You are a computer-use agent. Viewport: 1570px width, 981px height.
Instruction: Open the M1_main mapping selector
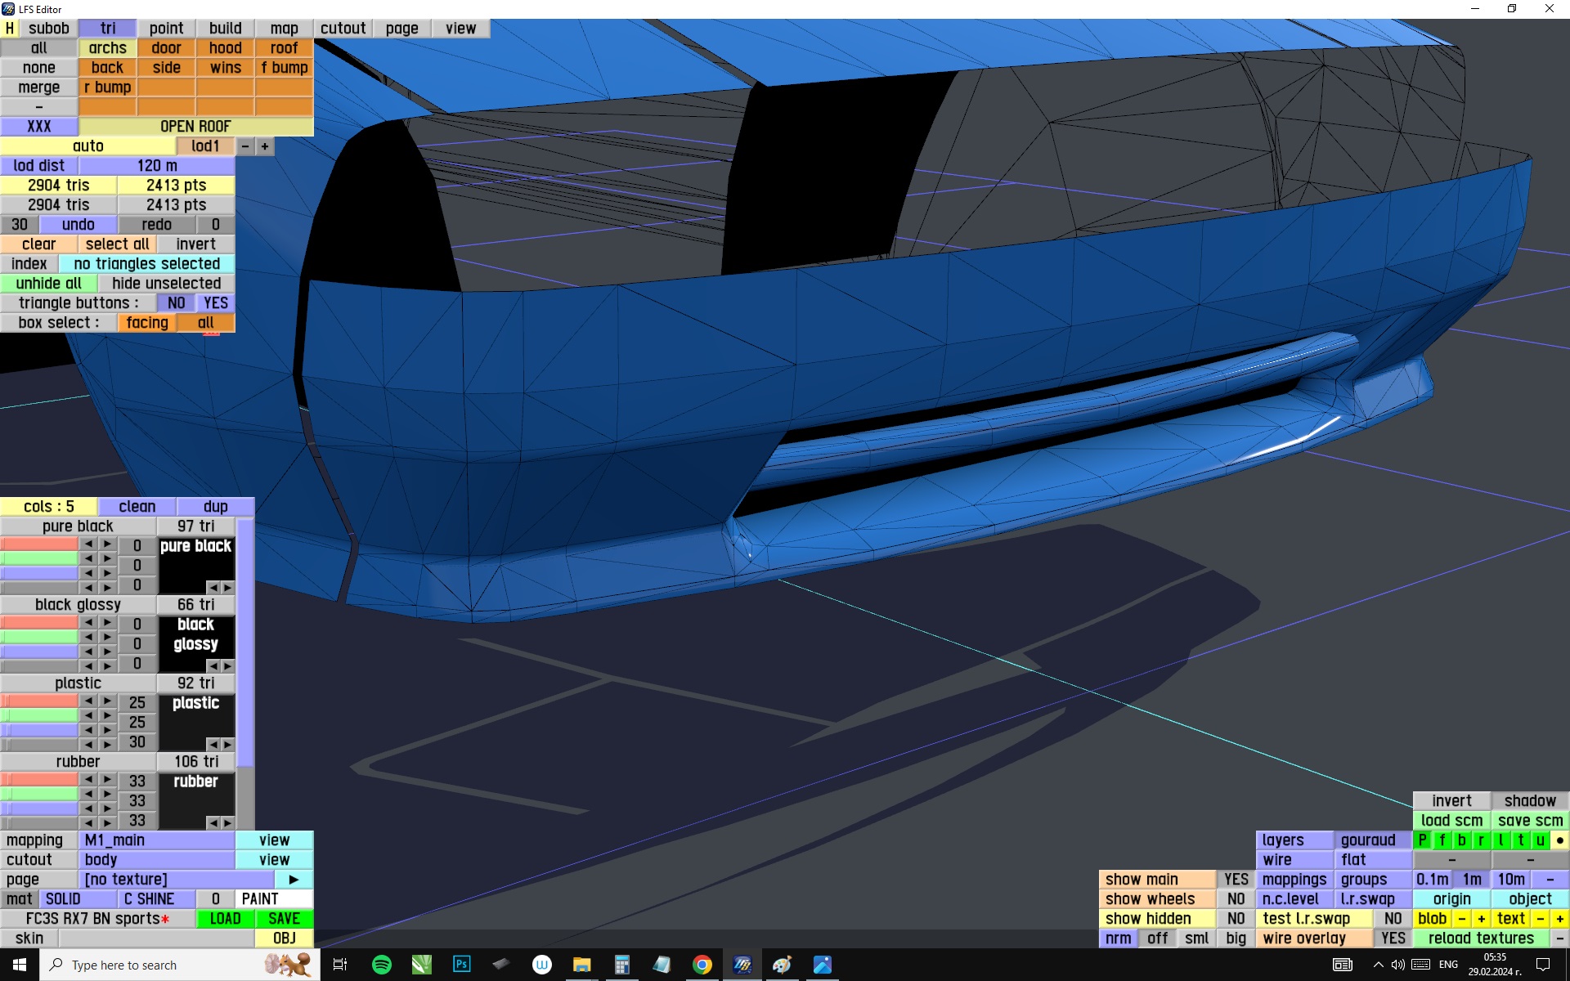pos(157,840)
